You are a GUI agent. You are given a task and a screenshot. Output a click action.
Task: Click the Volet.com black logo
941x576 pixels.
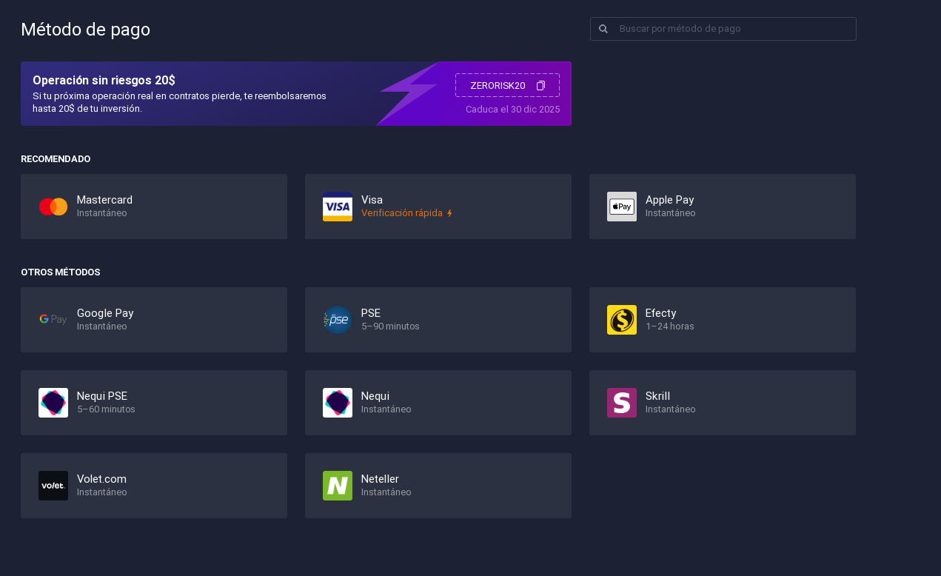53,486
